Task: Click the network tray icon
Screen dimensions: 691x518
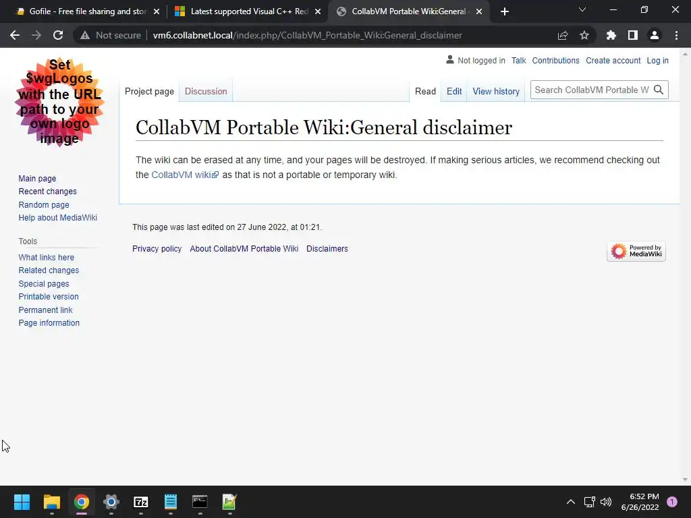Action: point(589,502)
